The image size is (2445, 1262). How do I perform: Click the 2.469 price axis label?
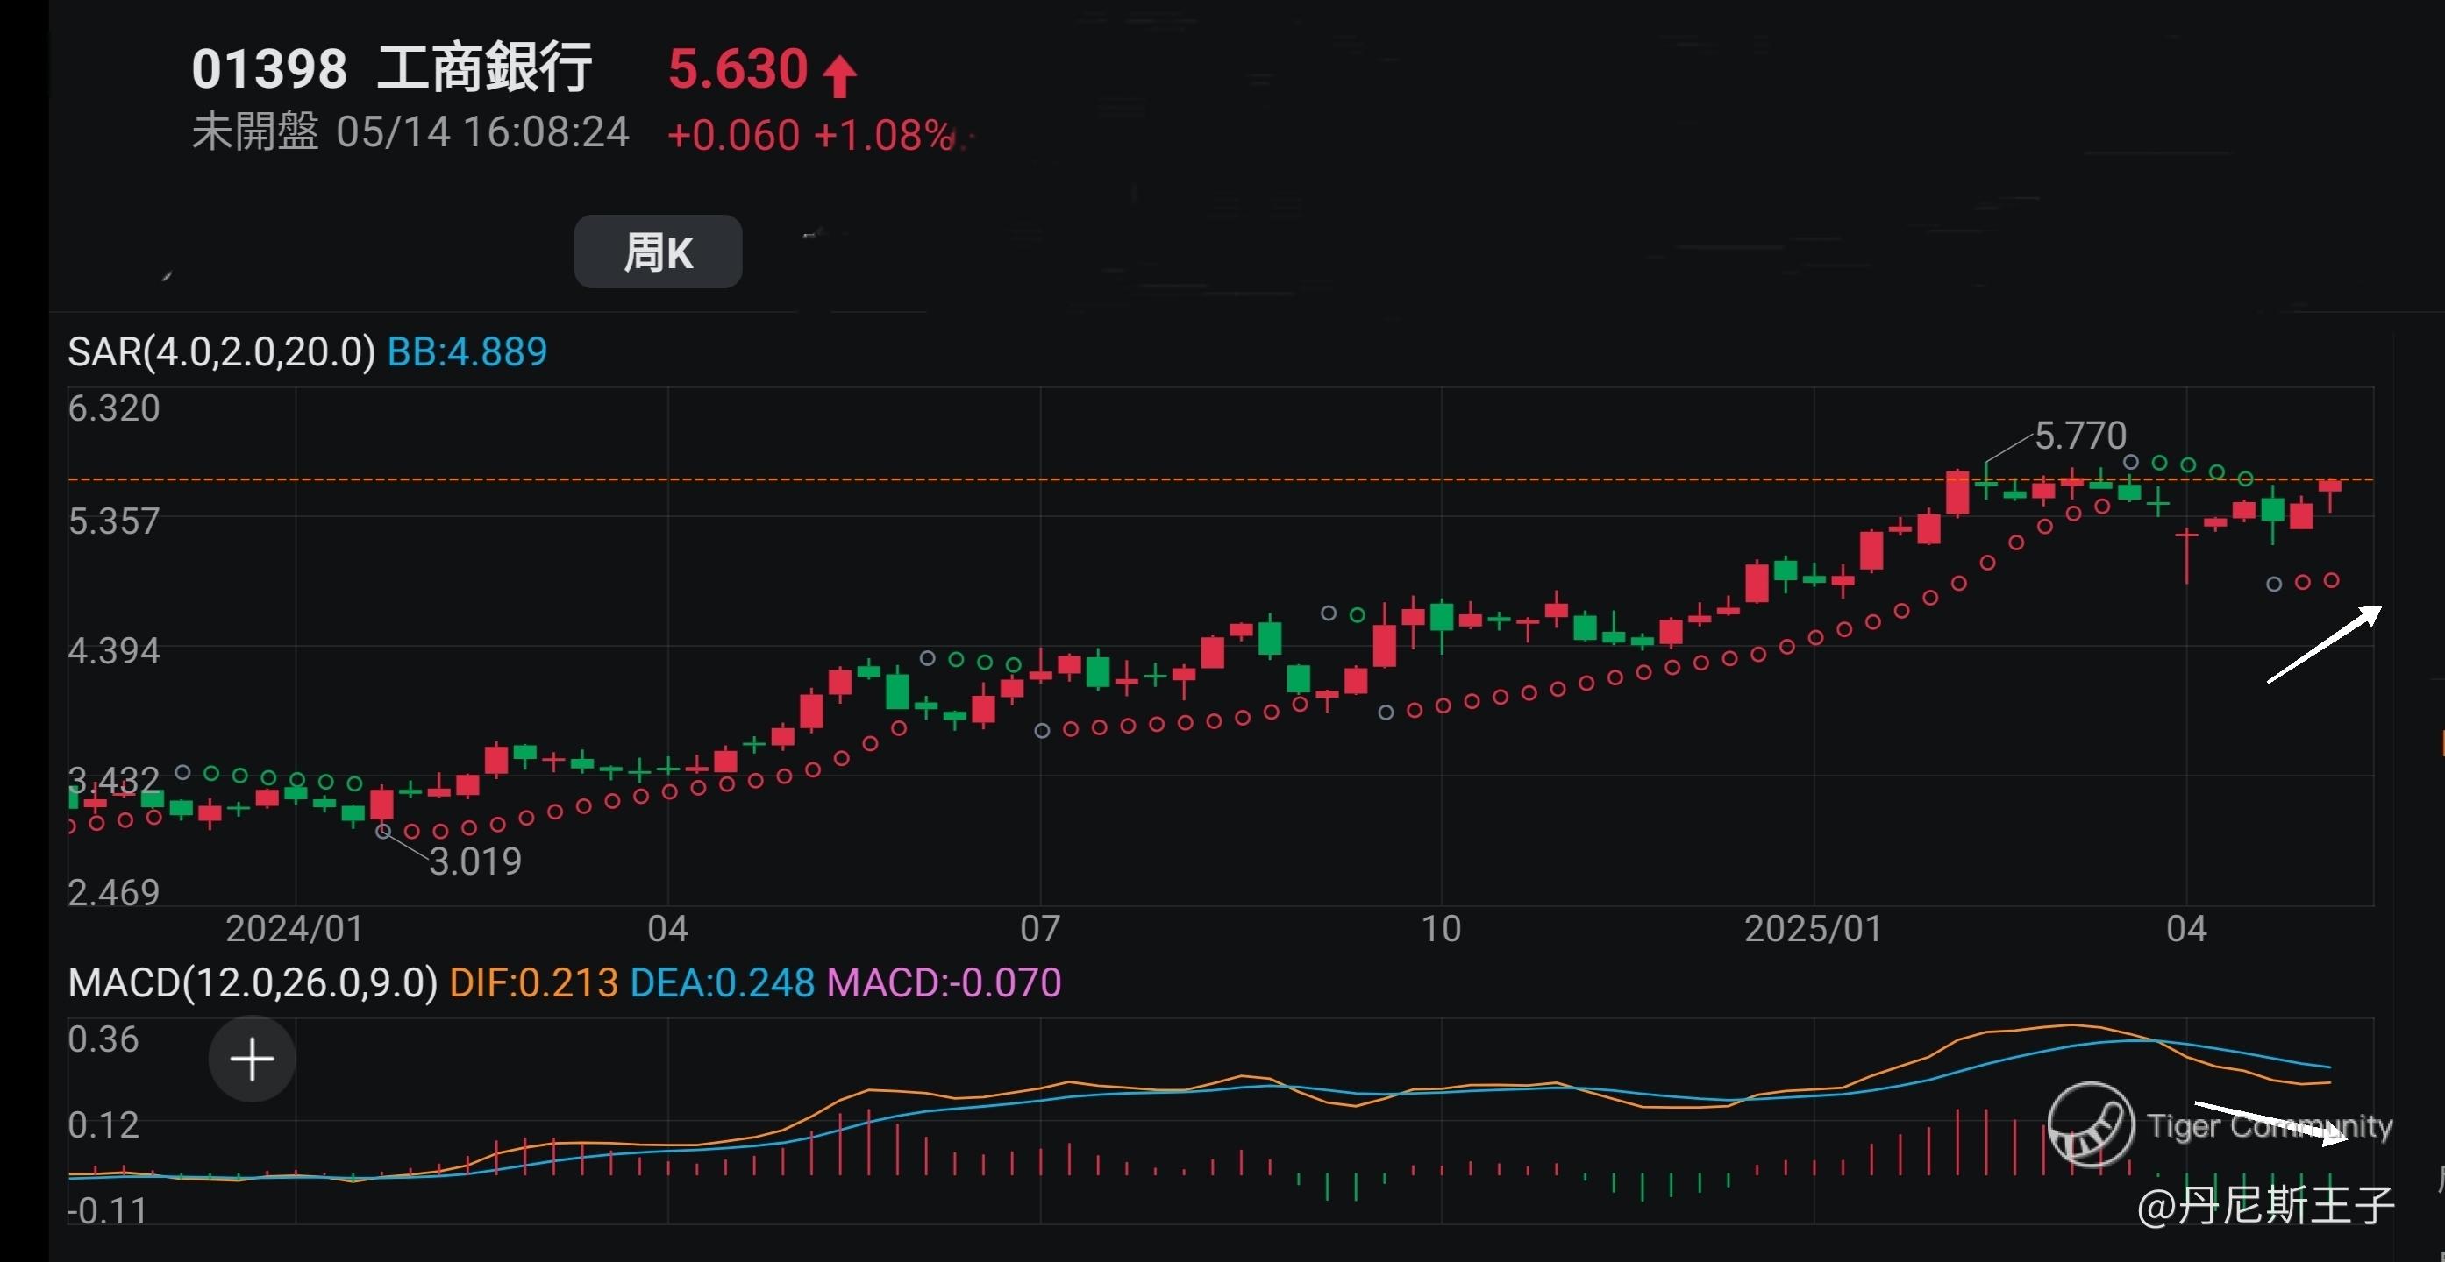point(114,892)
